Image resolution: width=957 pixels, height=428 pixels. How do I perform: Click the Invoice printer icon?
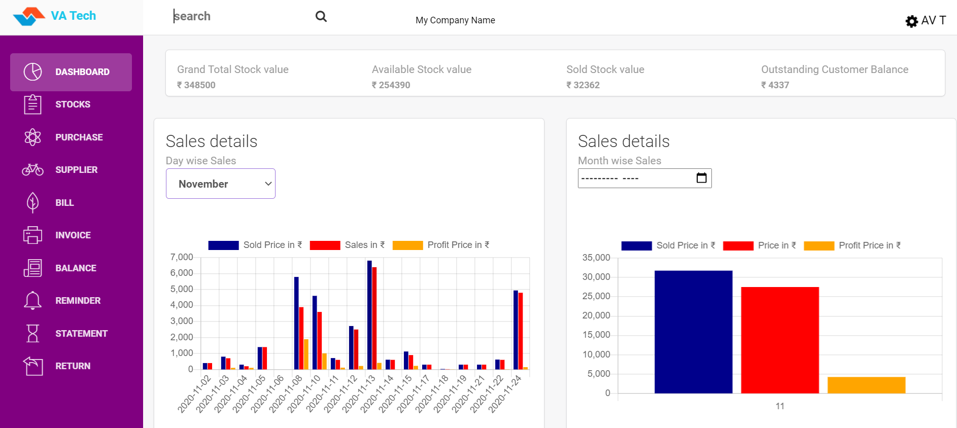point(33,235)
